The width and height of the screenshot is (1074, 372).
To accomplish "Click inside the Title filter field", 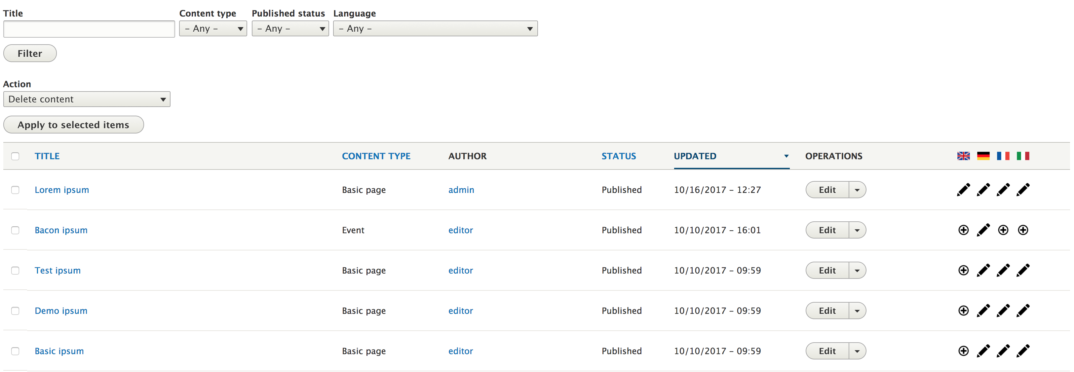I will coord(89,28).
